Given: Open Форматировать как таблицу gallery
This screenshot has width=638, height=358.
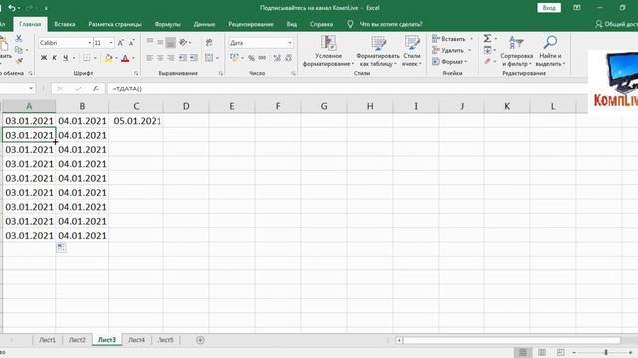Looking at the screenshot, I should pos(378,51).
